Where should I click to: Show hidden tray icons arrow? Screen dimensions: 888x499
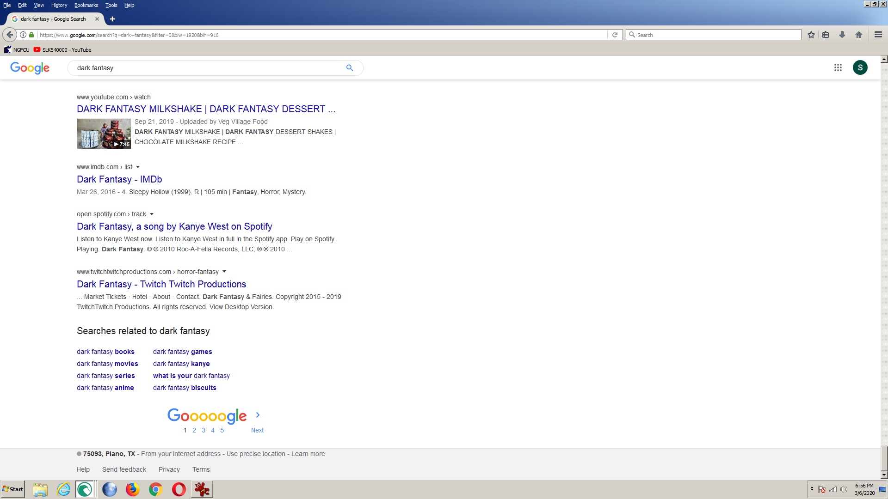click(x=812, y=489)
